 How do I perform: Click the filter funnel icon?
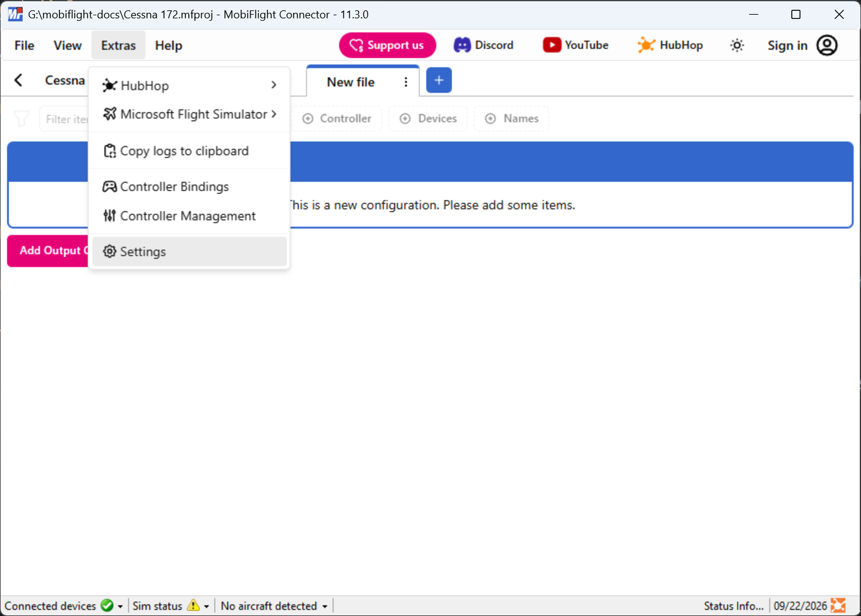coord(21,119)
